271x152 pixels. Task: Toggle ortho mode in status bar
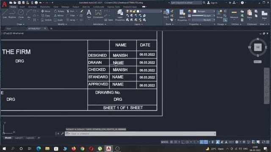[183, 142]
